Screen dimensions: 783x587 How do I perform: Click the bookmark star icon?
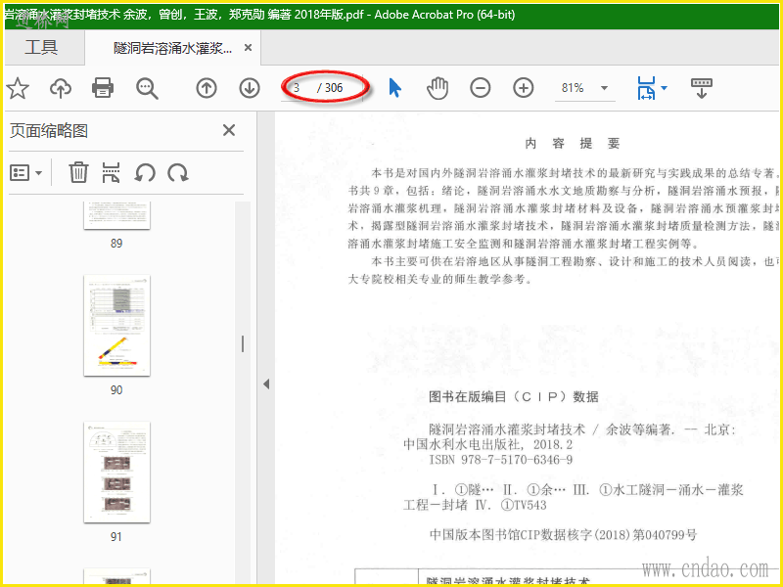coord(18,88)
